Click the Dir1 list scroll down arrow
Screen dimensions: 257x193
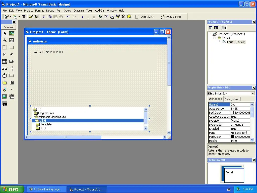click(146, 128)
